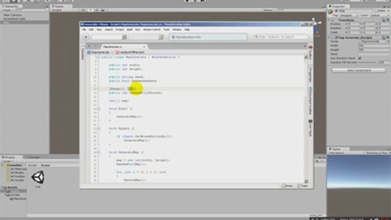Open the Version Control menu

coord(152,29)
